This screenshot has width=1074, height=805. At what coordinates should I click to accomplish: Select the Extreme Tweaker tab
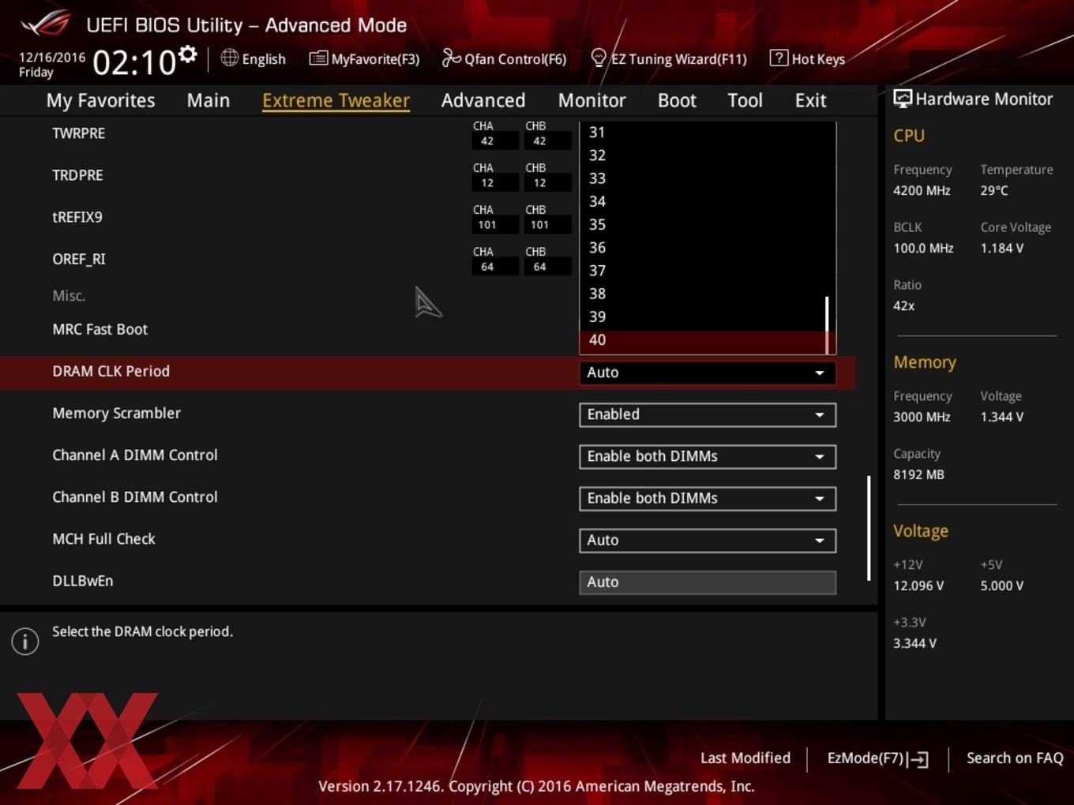pyautogui.click(x=336, y=100)
